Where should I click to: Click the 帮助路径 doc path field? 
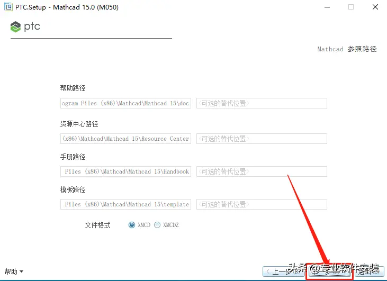[x=125, y=103]
